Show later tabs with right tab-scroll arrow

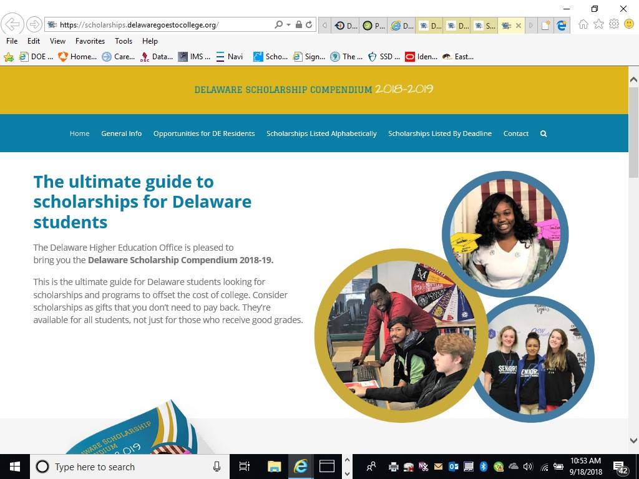point(530,25)
